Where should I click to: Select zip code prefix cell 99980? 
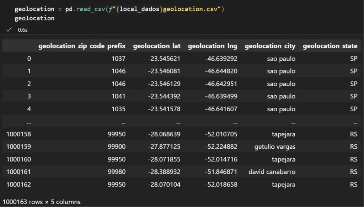[x=117, y=172]
